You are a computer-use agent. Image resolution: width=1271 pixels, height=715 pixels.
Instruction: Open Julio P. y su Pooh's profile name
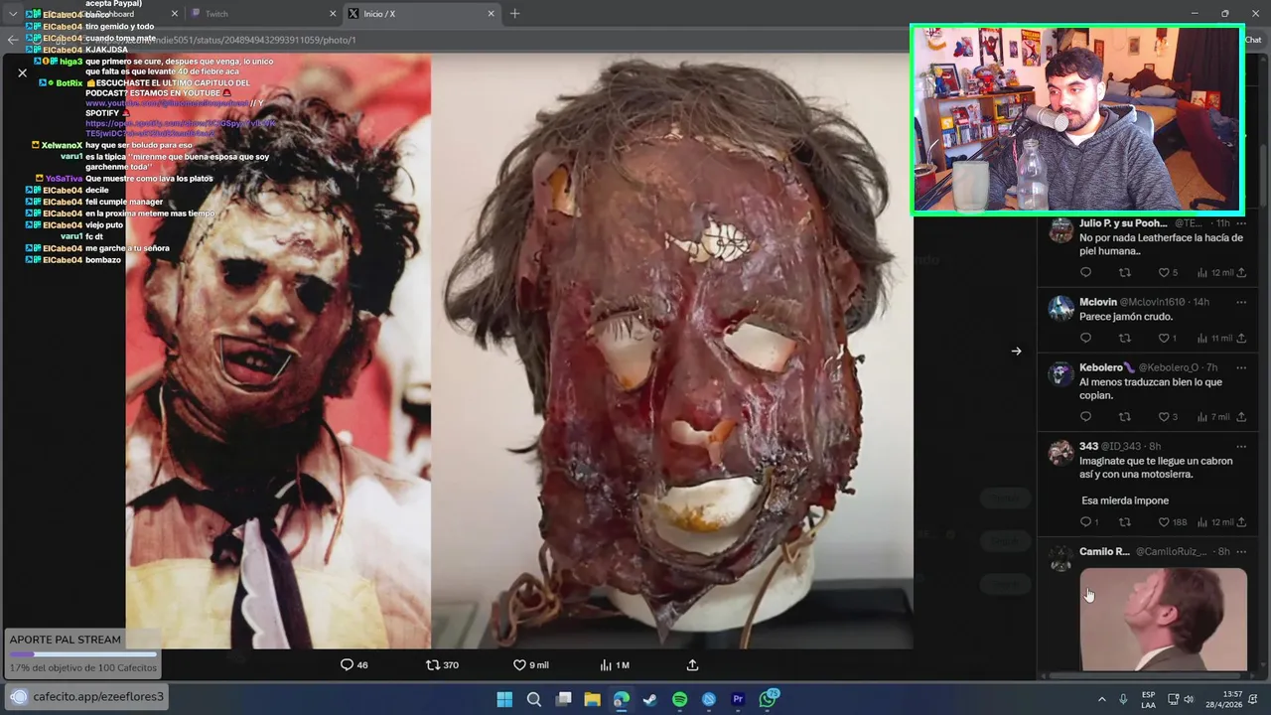tap(1123, 223)
